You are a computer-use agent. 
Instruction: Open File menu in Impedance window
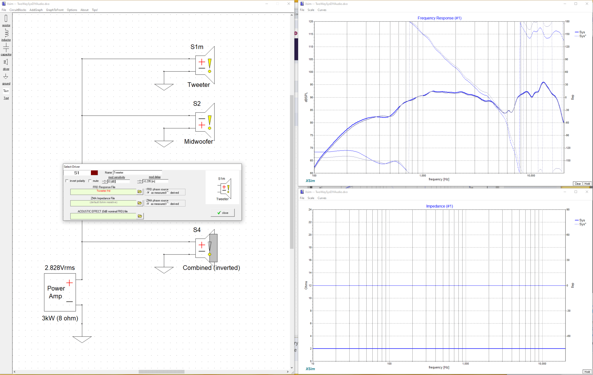coord(302,198)
